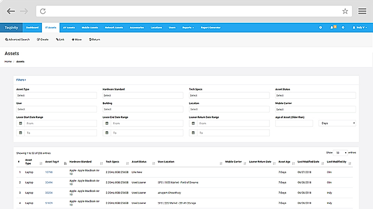The height and width of the screenshot is (209, 373).
Task: Open the Indy V user menu
Action: pyautogui.click(x=359, y=28)
